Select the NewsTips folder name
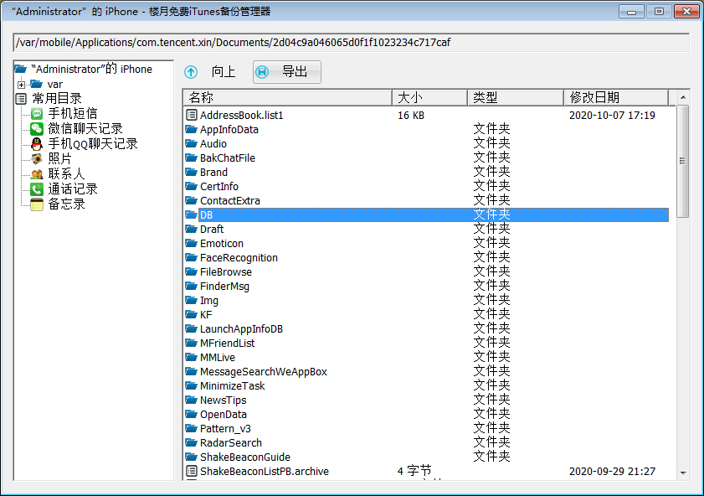Viewport: 704px width, 496px height. 224,400
